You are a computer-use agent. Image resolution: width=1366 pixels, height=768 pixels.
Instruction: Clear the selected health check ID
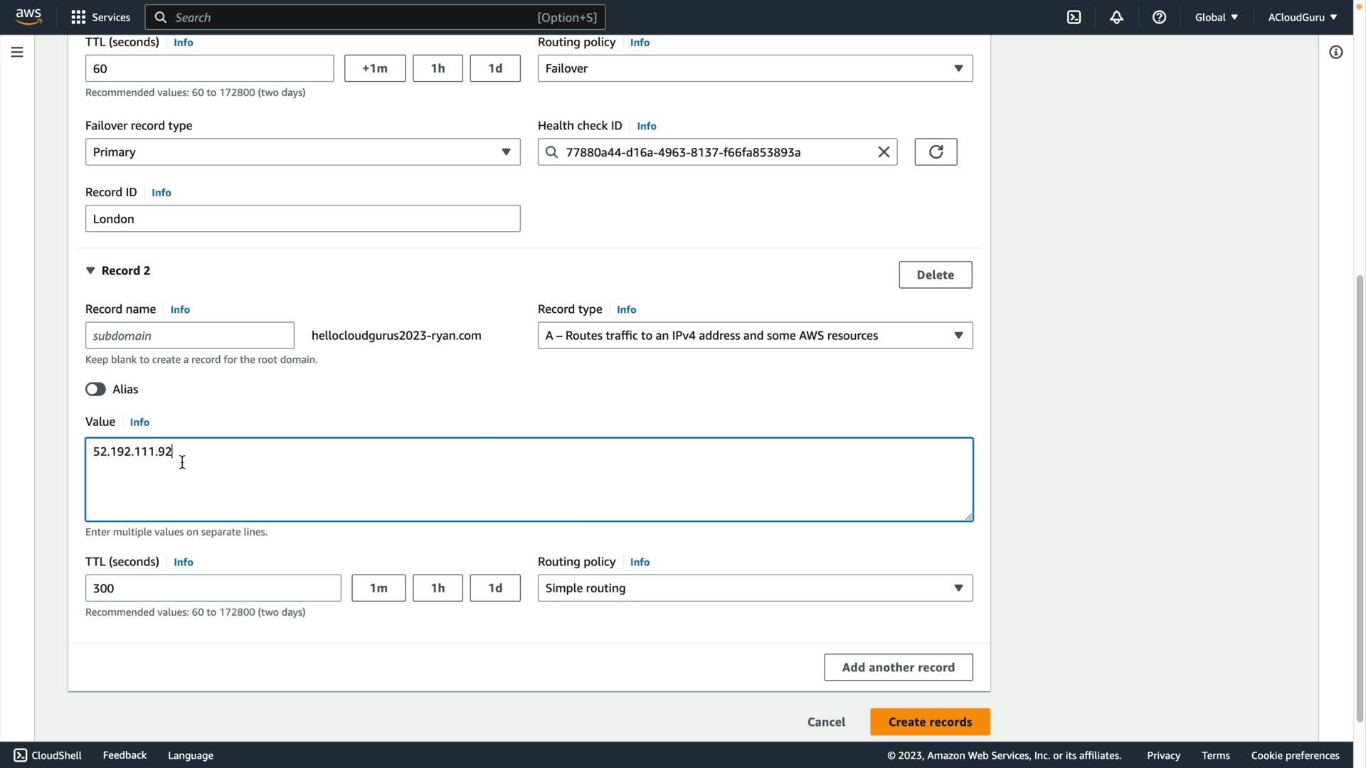(884, 152)
